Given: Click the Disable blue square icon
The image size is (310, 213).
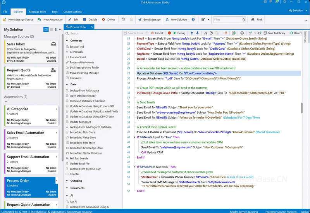Looking at the screenshot, I should pos(84,19).
